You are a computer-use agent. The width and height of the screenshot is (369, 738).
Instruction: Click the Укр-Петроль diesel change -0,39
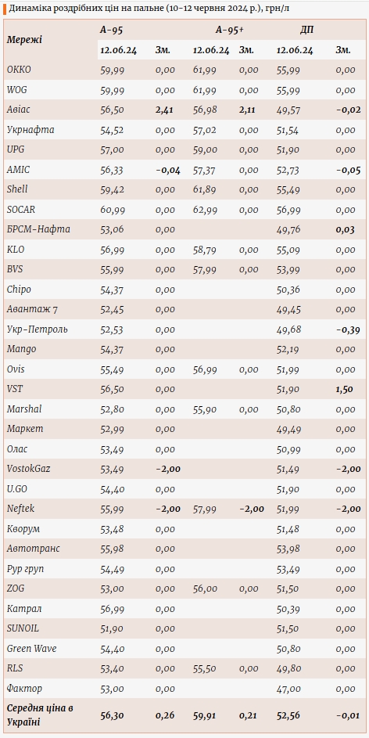click(349, 329)
